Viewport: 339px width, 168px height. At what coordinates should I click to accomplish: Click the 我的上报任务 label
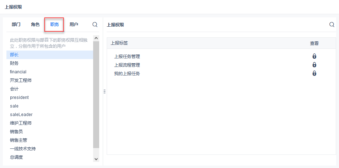(x=127, y=74)
